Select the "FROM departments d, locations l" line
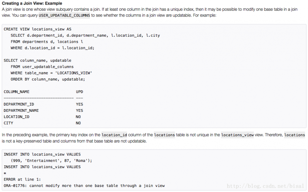 pyautogui.click(x=47, y=42)
